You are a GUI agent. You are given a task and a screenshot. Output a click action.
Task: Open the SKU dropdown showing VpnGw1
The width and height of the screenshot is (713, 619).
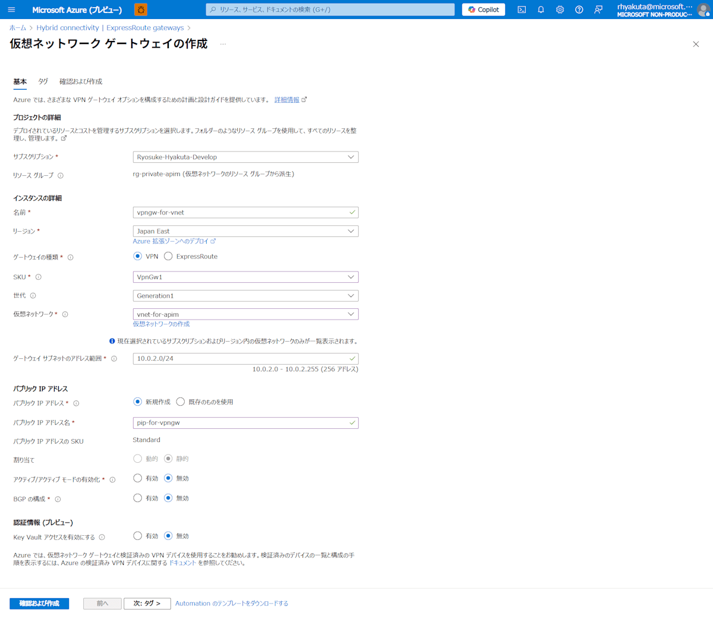(245, 277)
